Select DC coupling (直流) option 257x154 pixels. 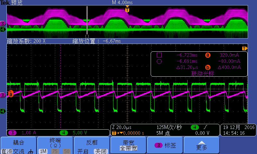(6, 151)
